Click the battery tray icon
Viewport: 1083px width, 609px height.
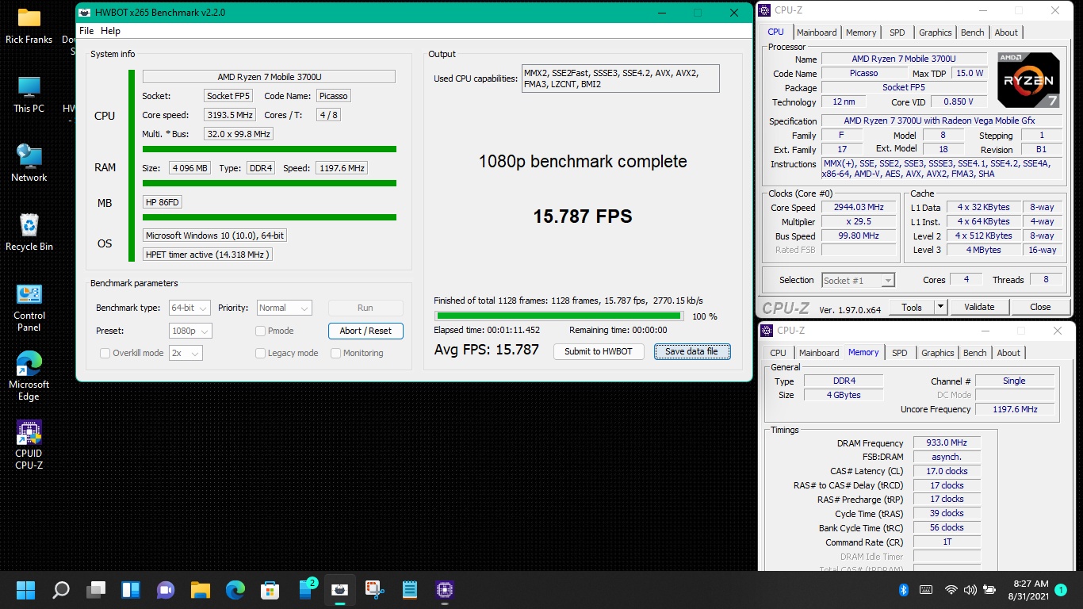[989, 590]
